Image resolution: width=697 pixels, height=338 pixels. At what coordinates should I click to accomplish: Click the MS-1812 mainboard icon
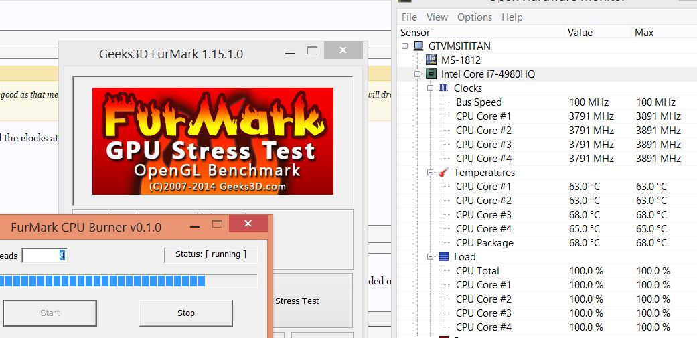pyautogui.click(x=431, y=60)
